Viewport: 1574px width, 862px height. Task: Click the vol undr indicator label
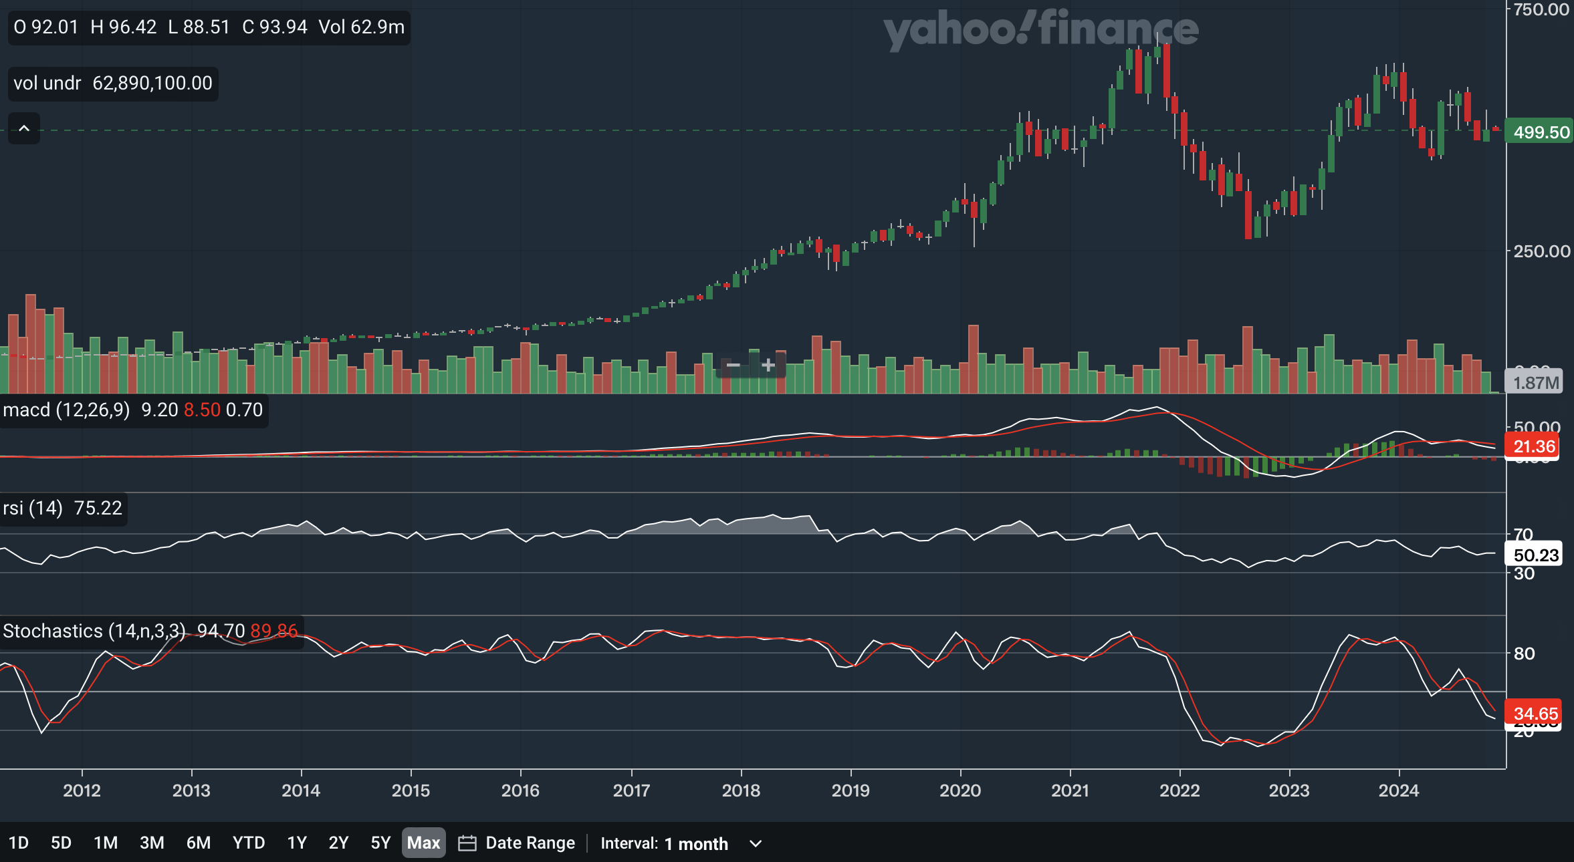[47, 84]
